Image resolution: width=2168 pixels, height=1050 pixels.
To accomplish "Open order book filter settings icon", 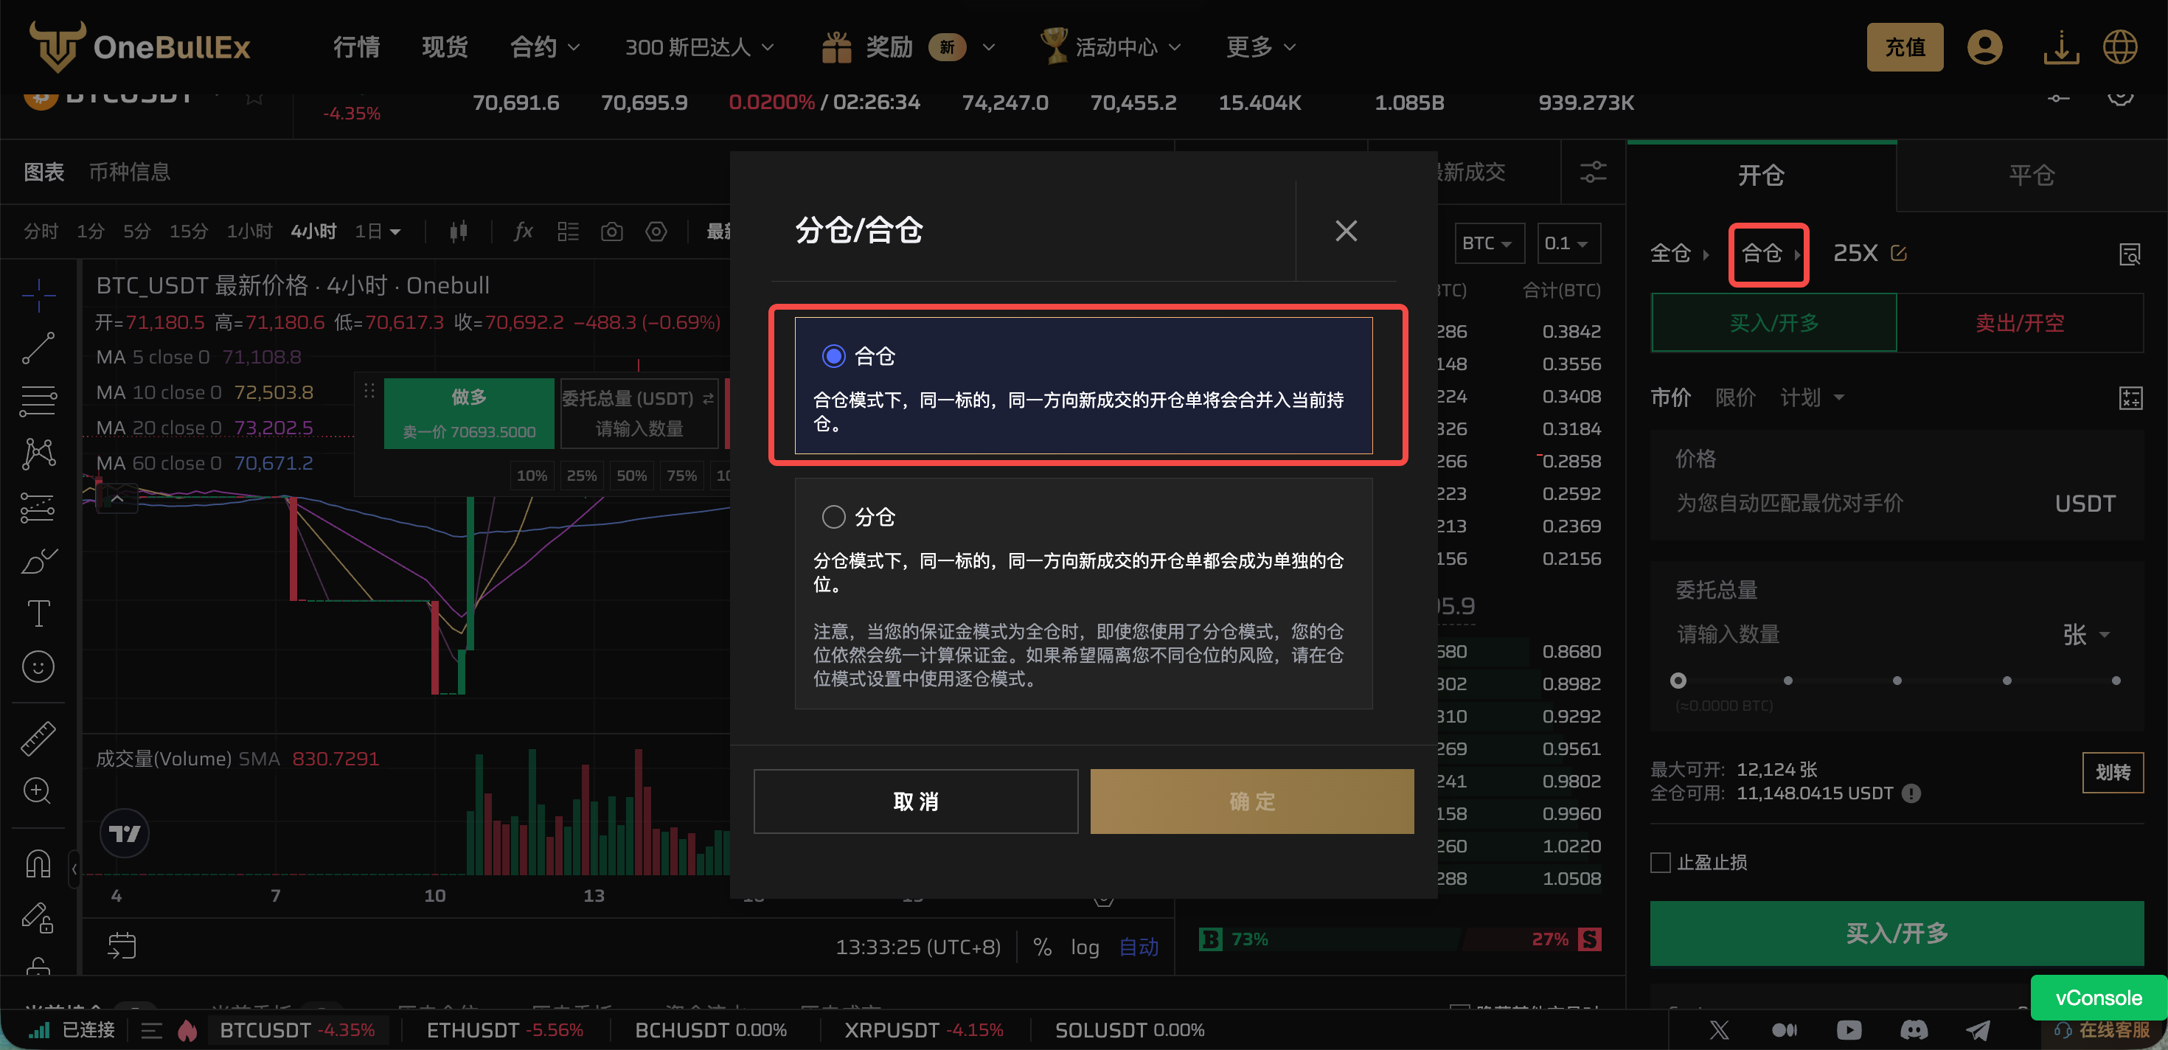I will (1592, 173).
